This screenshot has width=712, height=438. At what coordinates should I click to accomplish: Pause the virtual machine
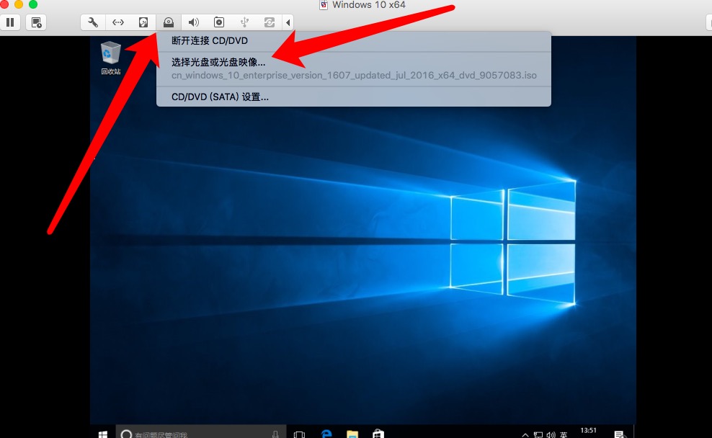point(10,22)
